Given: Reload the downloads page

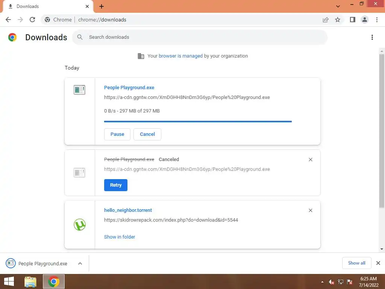Looking at the screenshot, I should (x=32, y=20).
